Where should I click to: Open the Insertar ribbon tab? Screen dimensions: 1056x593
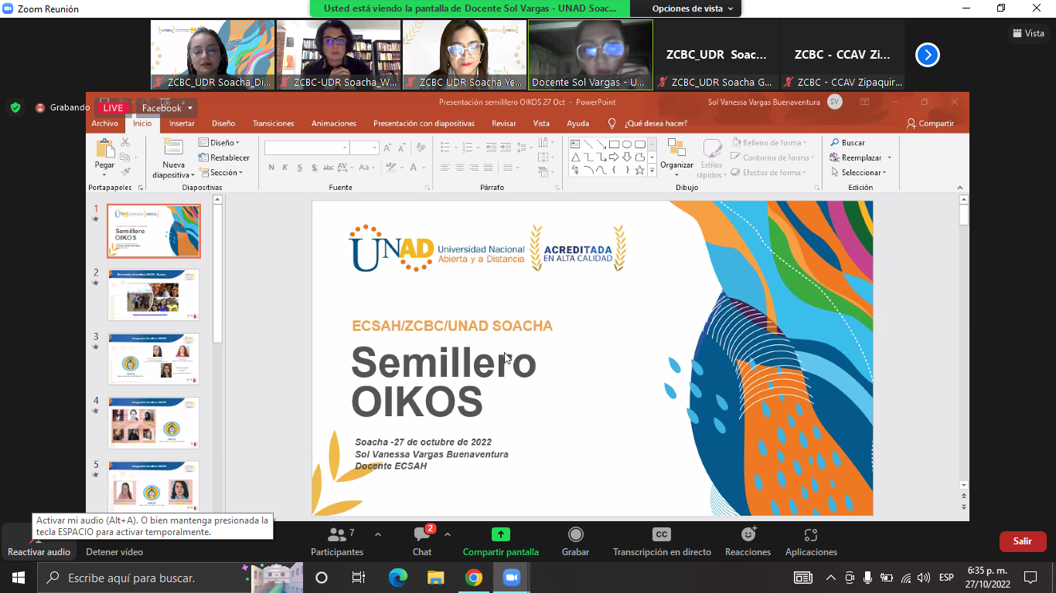[x=182, y=124]
